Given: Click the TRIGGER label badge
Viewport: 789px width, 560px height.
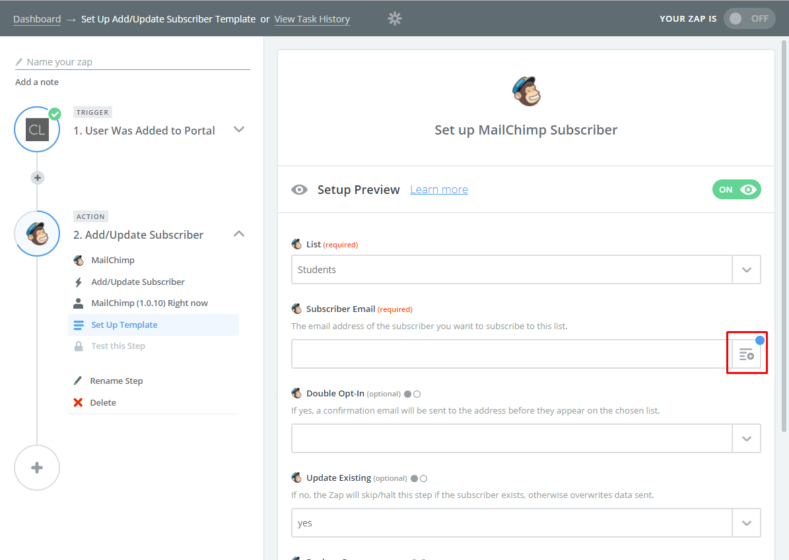Looking at the screenshot, I should click(x=92, y=112).
